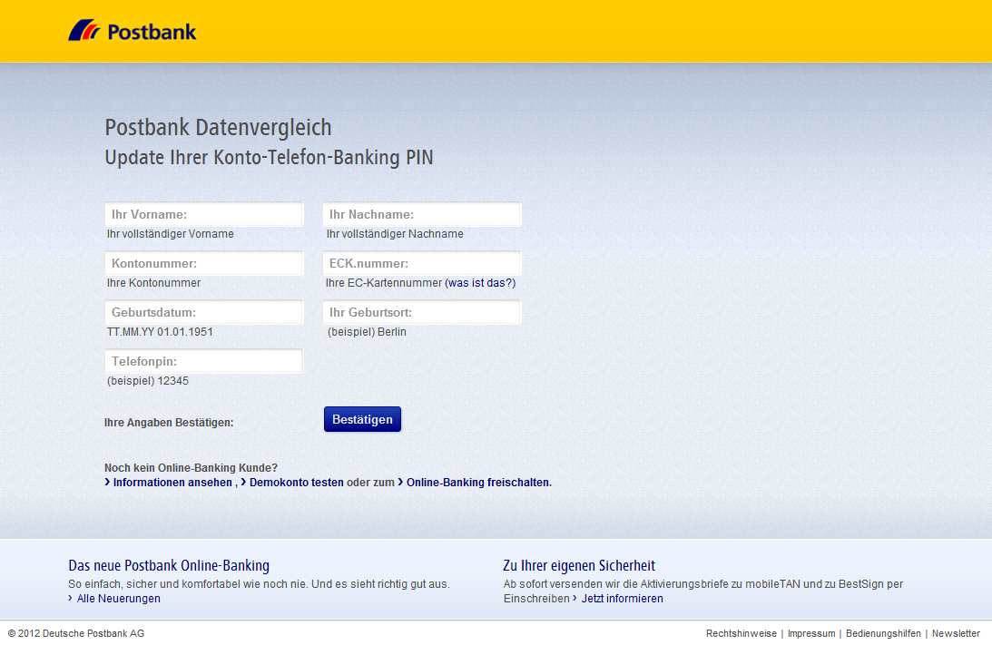This screenshot has width=992, height=645.
Task: Click the 'Ihre Angaben Bestätigen:' label
Action: pyautogui.click(x=169, y=423)
